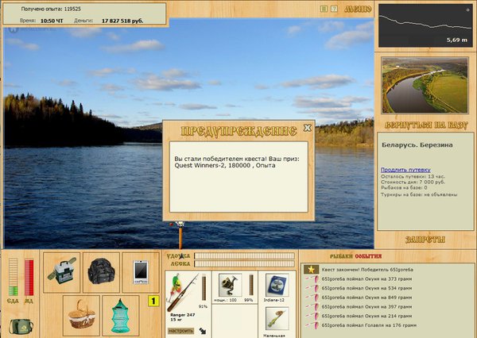Select the small lure bait item
Screen dimensions: 477x338
pos(277,319)
